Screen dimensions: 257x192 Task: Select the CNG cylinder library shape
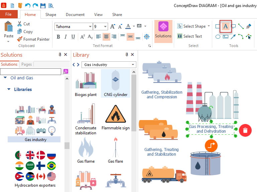click(x=115, y=83)
